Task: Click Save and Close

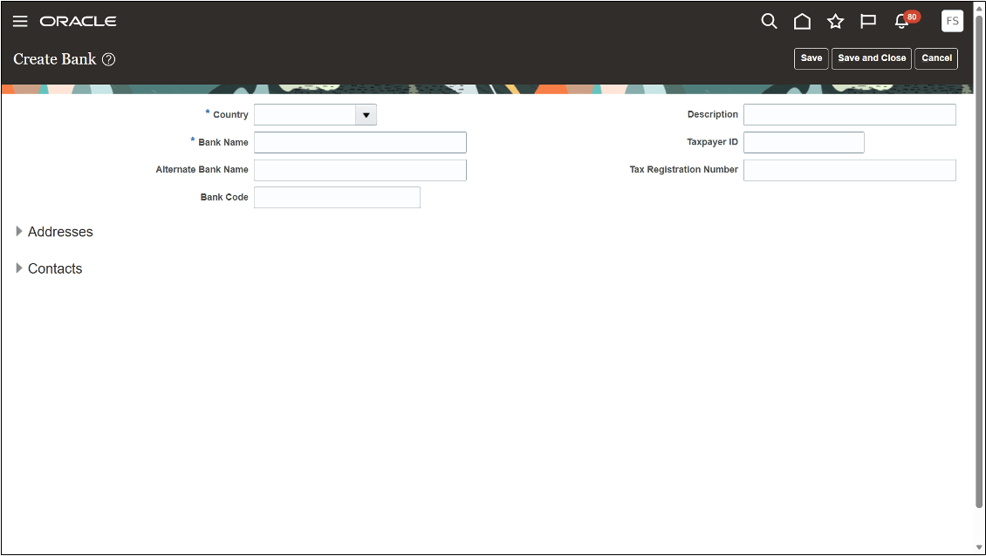Action: (x=872, y=58)
